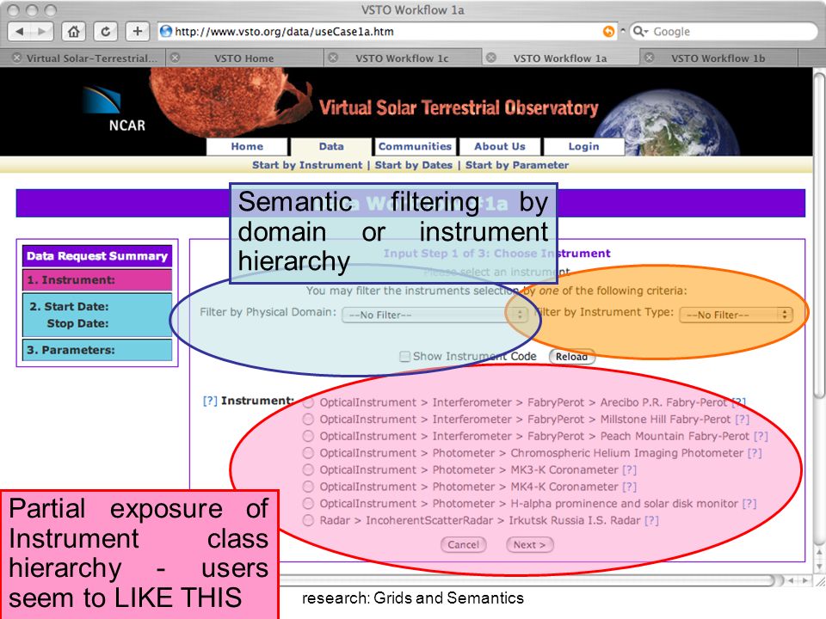Open help [?] for MK3-K Coronameter
Viewport: 826px width, 619px height.
pyautogui.click(x=630, y=470)
